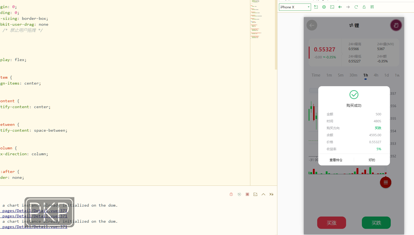Screen dimensions: 414x235
Task: Click 查看持仓 in the success dialog
Action: (x=336, y=160)
